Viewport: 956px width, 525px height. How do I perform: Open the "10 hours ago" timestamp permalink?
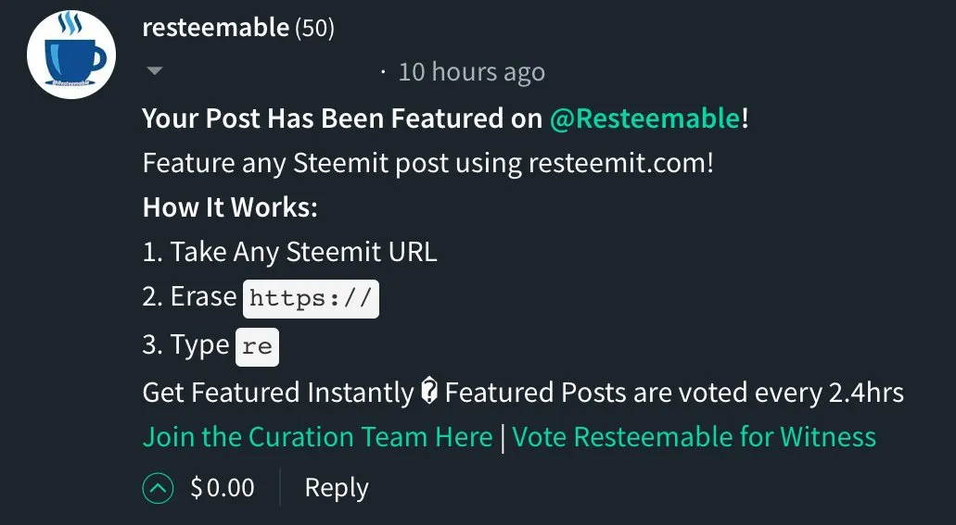pyautogui.click(x=471, y=72)
